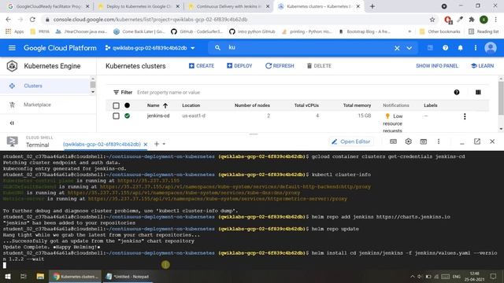Bookmark this page with star icon
Image resolution: width=504 pixels, height=283 pixels.
(432, 20)
